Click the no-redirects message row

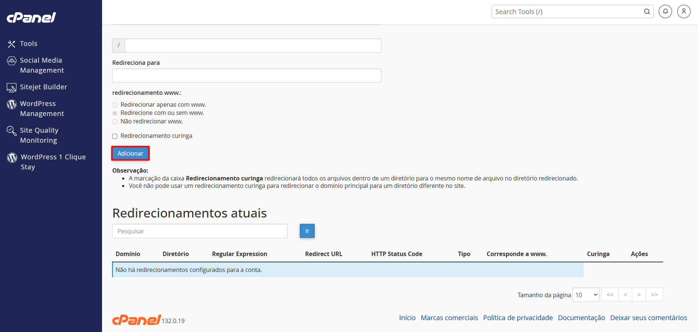(x=348, y=270)
